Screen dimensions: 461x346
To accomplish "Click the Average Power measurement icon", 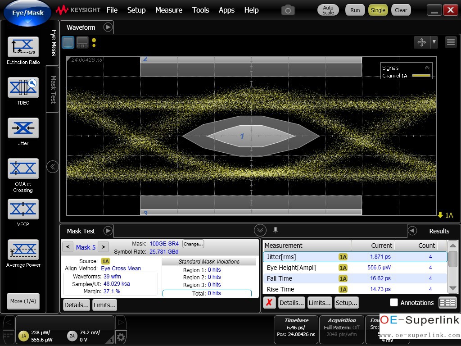I will click(x=23, y=250).
